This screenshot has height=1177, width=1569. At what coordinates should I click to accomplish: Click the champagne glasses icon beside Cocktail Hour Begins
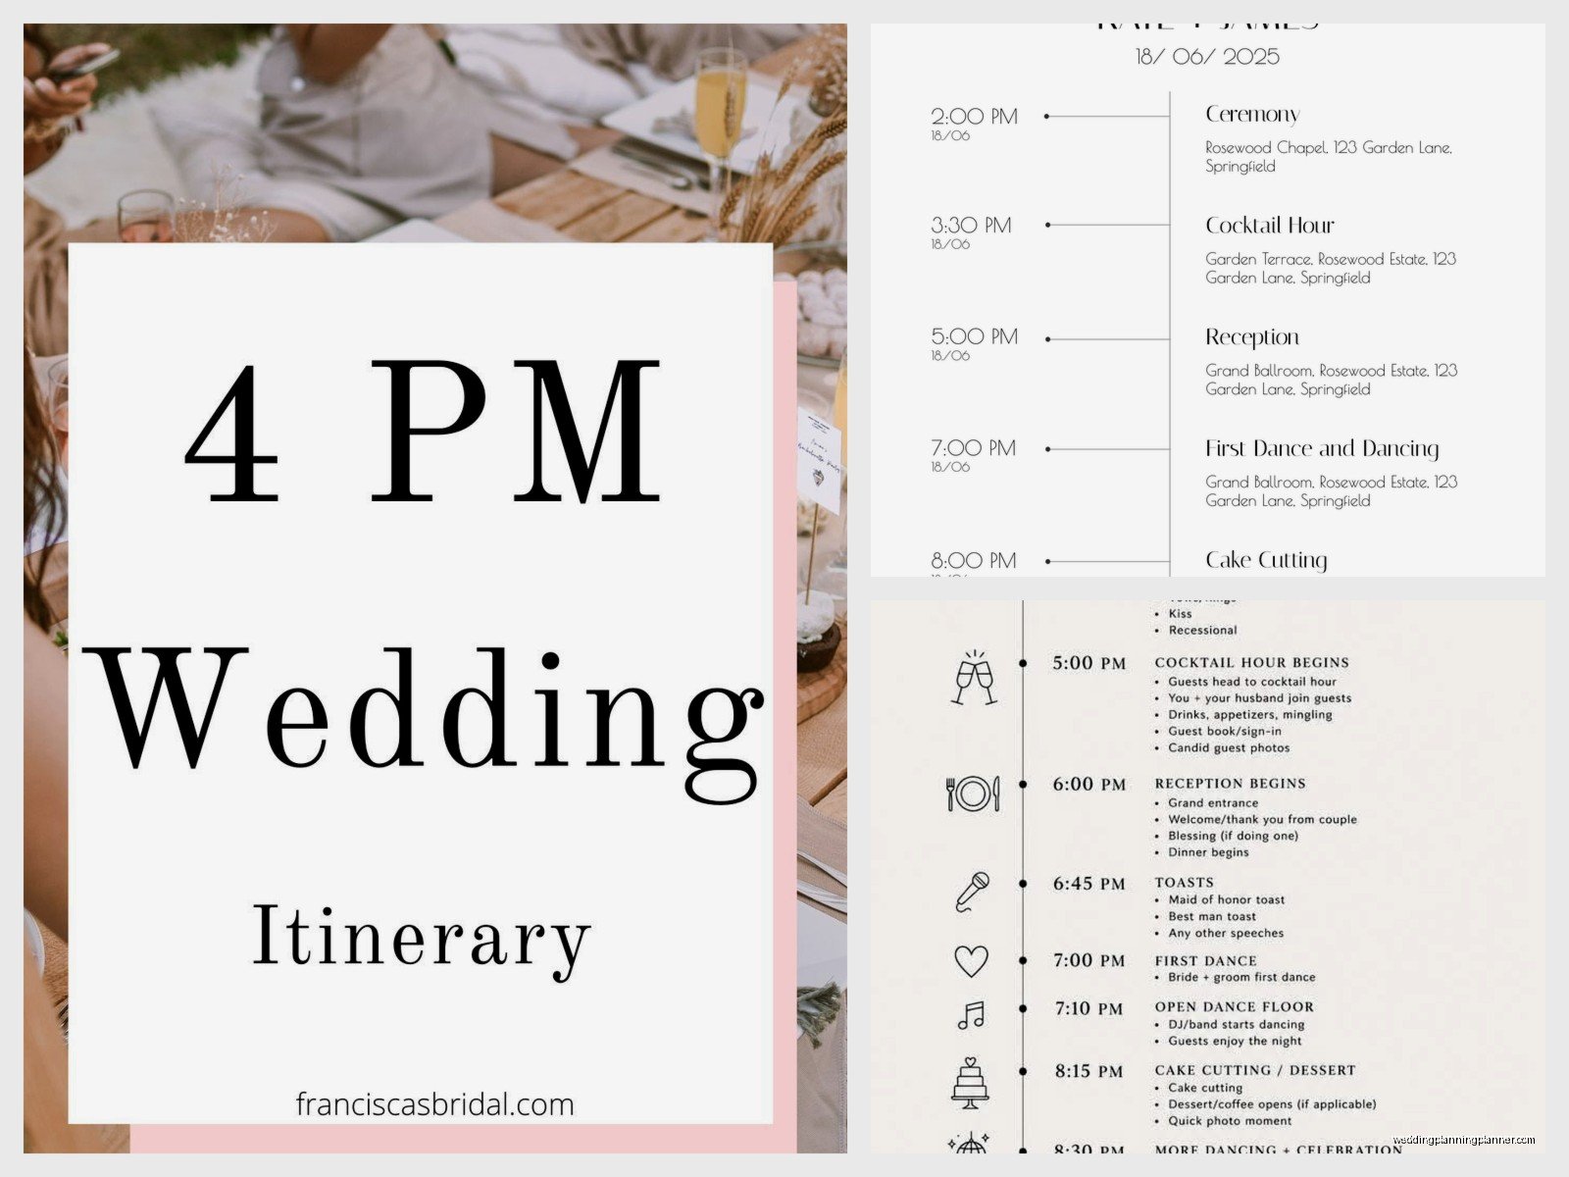tap(974, 678)
